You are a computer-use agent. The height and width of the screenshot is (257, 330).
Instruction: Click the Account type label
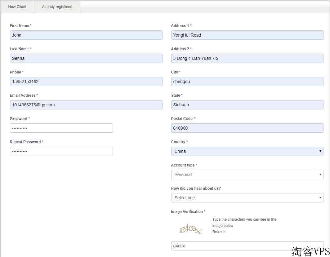[x=184, y=165]
